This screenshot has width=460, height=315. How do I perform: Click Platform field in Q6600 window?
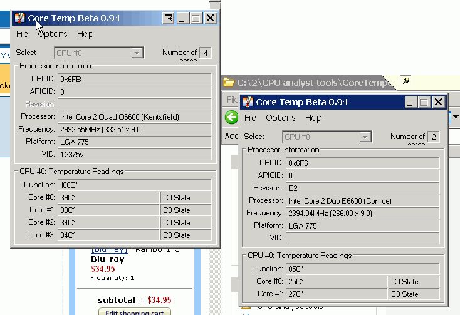[x=135, y=142]
